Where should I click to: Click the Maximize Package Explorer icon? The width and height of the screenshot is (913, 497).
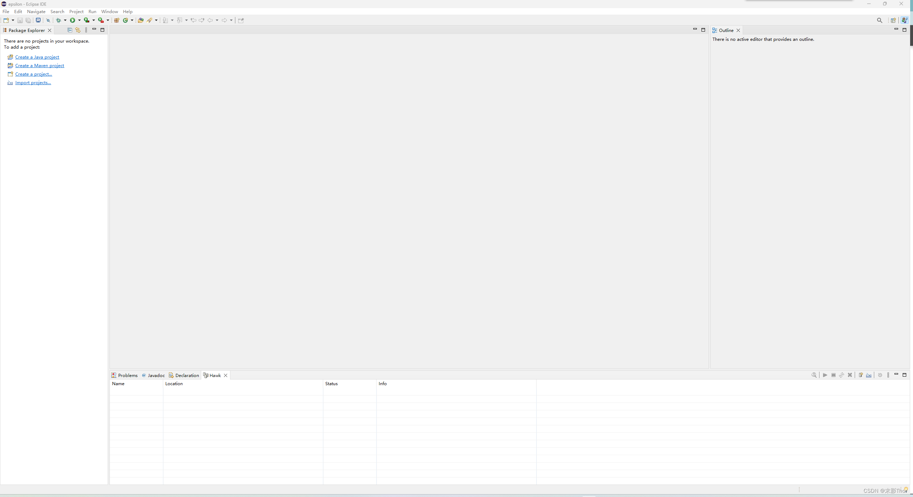pyautogui.click(x=102, y=30)
